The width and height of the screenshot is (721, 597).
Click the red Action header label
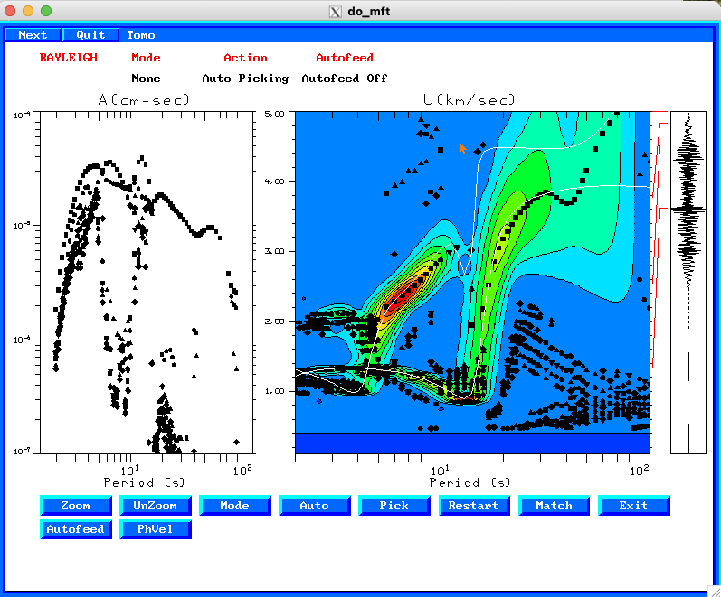click(246, 57)
